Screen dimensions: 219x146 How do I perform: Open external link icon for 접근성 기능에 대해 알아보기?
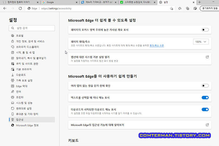pyautogui.click(x=207, y=125)
